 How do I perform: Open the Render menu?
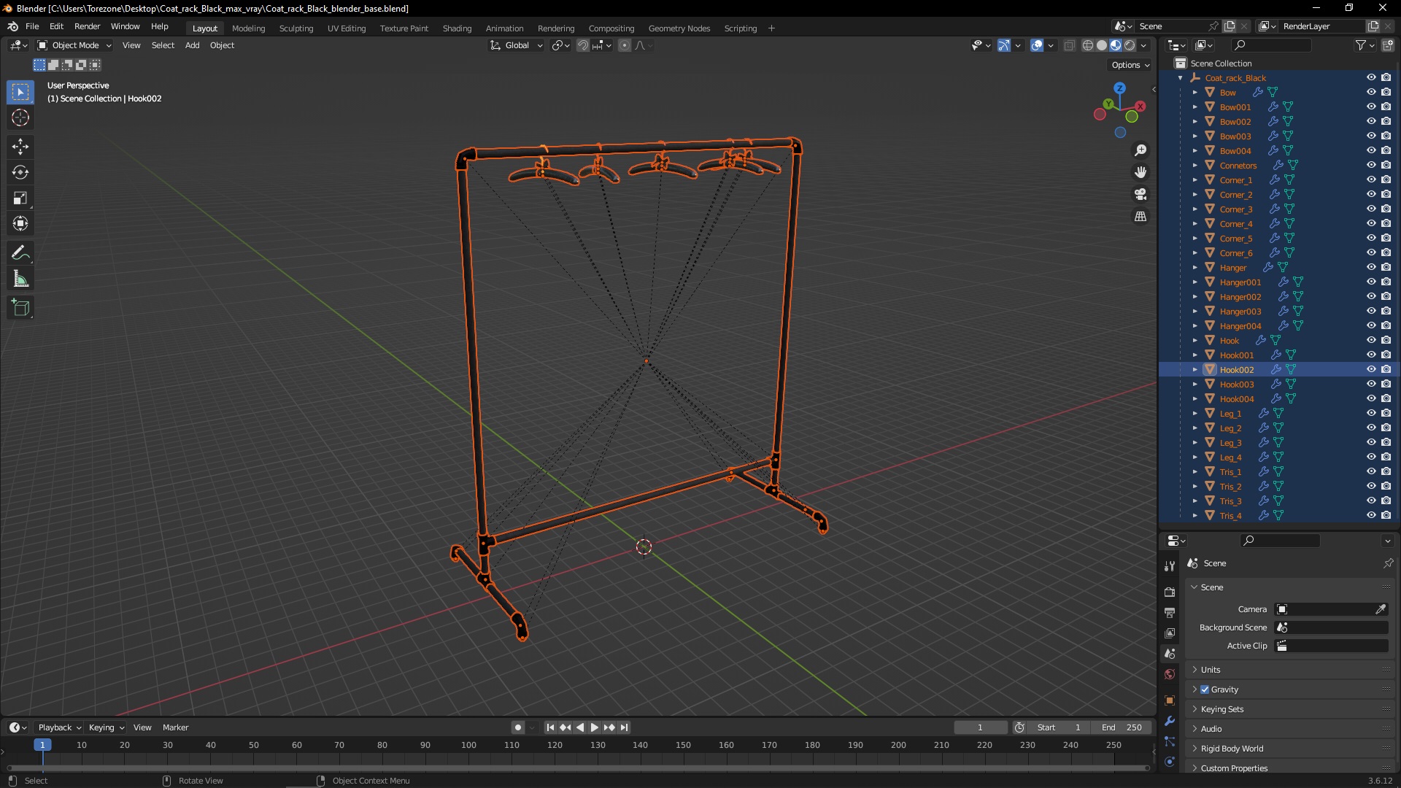click(87, 26)
